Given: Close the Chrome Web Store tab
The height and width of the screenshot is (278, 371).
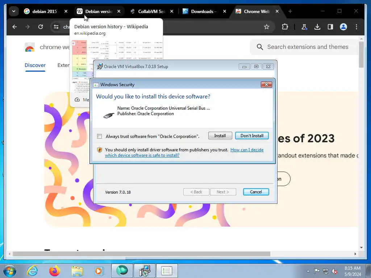Looking at the screenshot, I should coord(277,11).
